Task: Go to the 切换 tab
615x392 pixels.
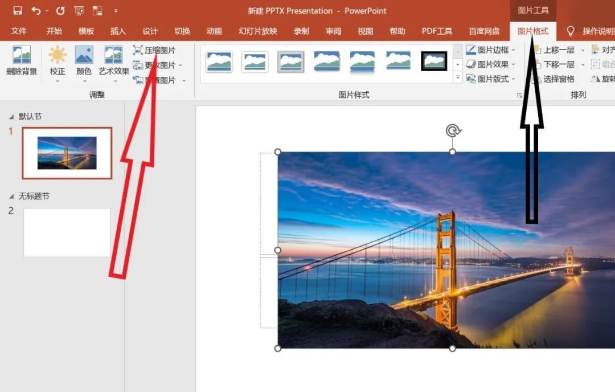Action: [182, 31]
